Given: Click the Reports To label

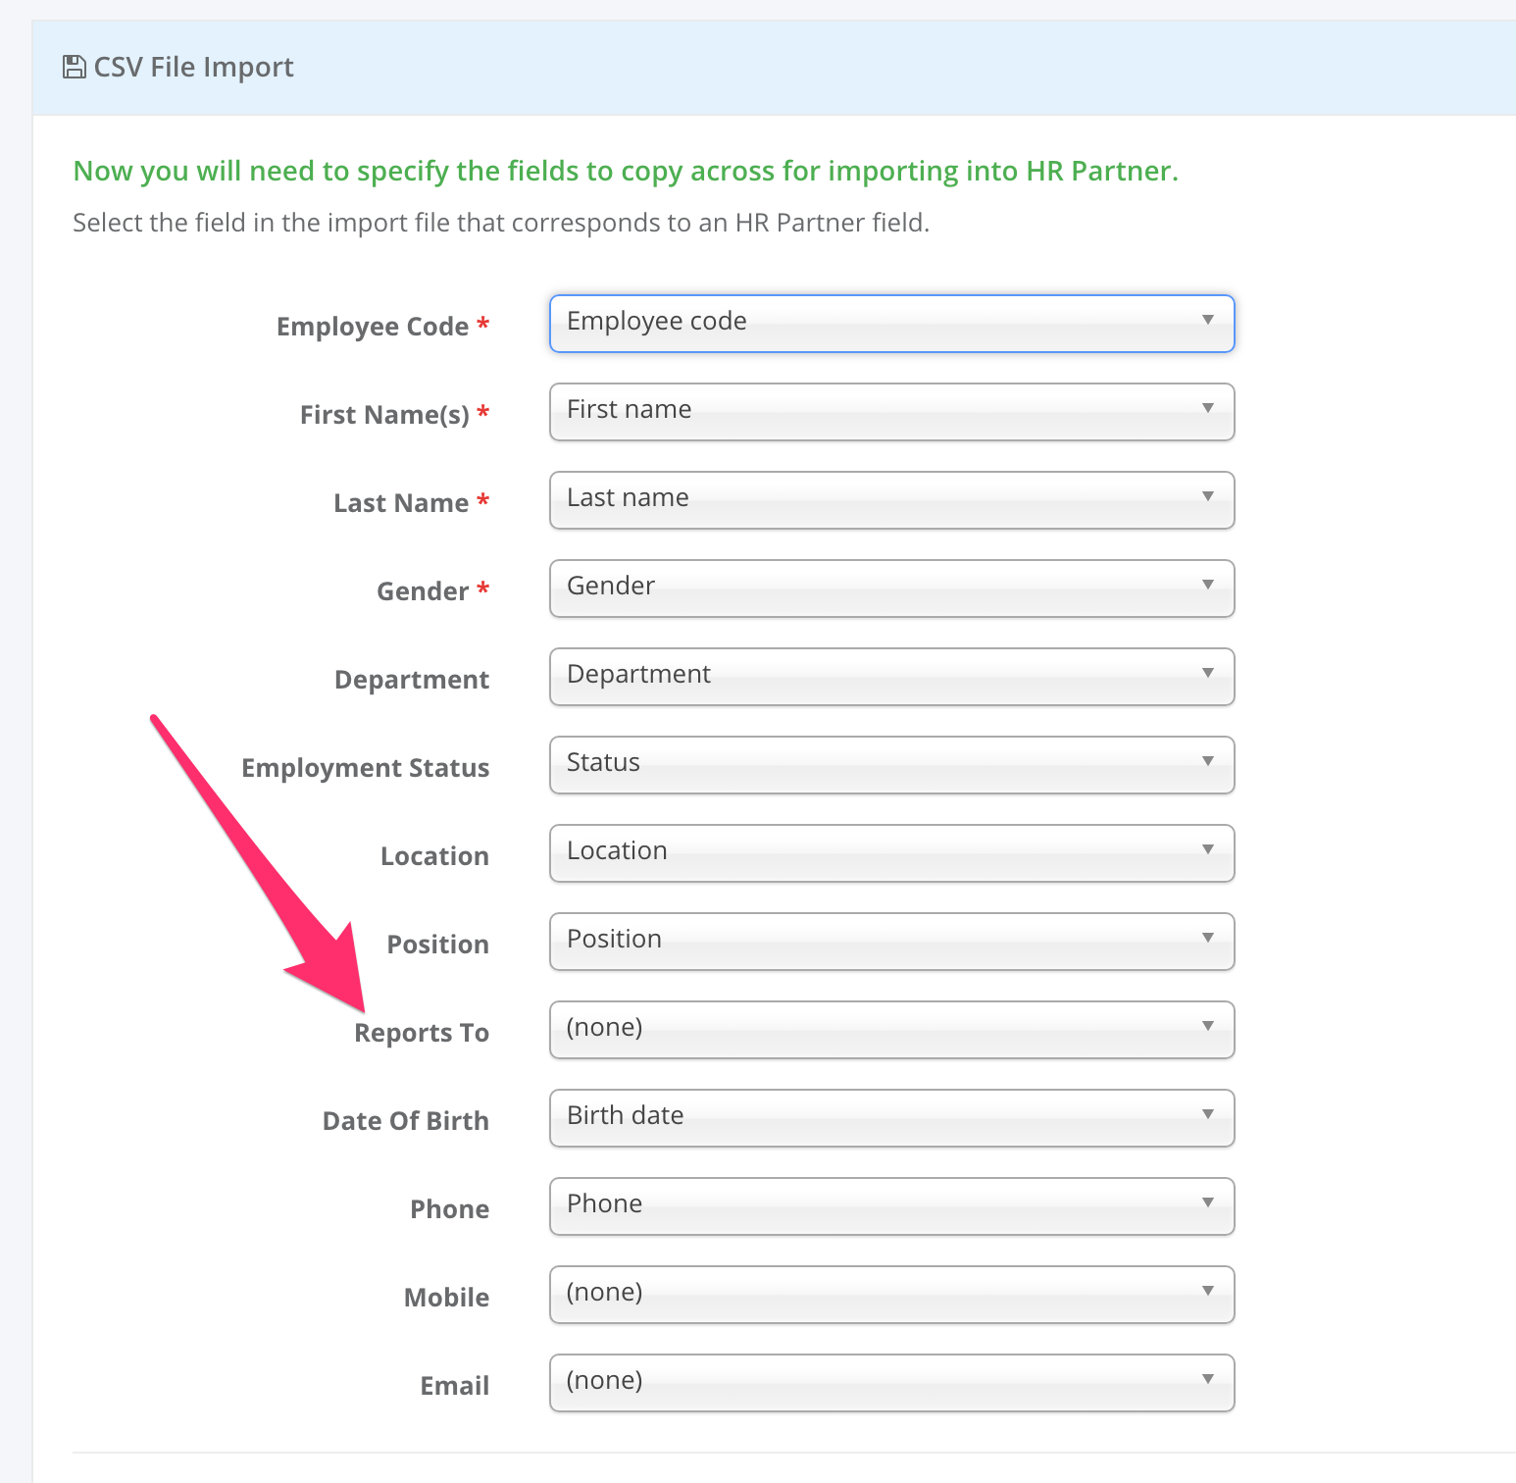Looking at the screenshot, I should point(422,1033).
